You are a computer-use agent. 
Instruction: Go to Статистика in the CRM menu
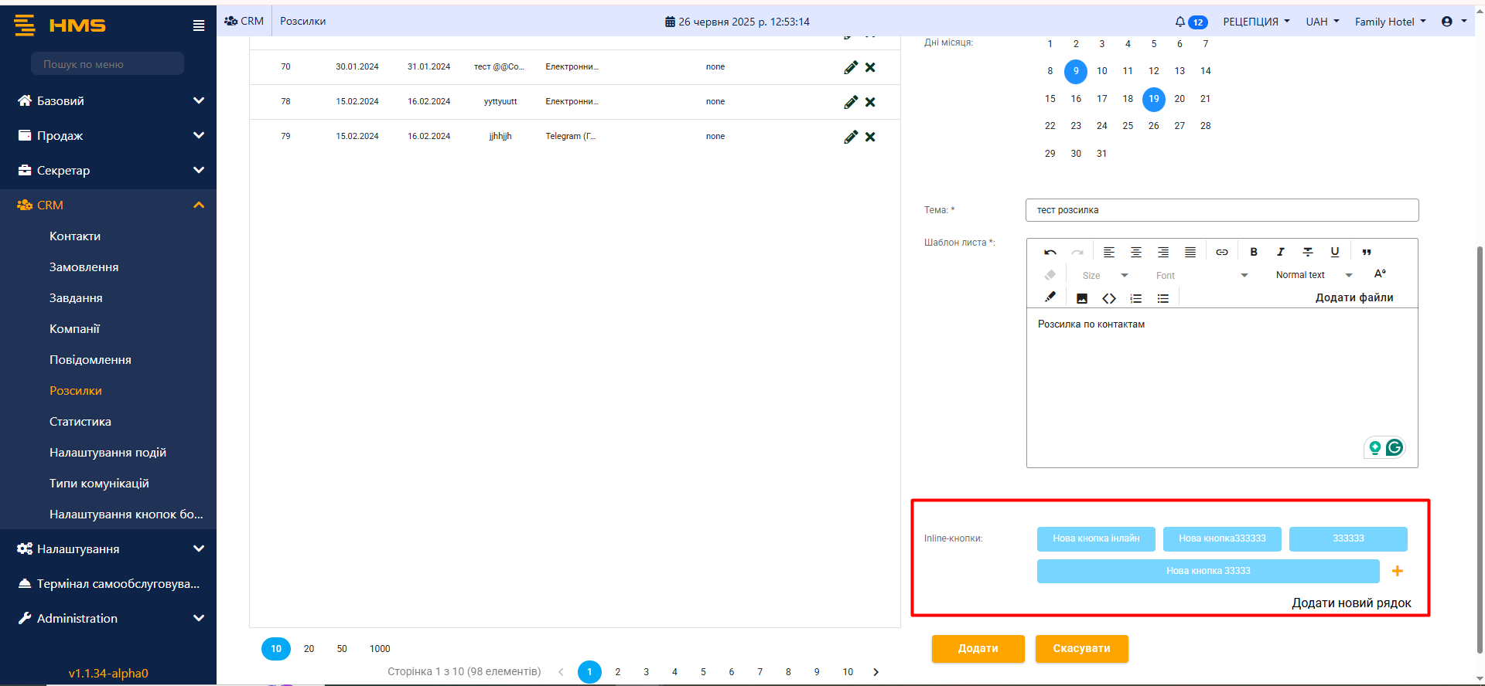click(80, 422)
